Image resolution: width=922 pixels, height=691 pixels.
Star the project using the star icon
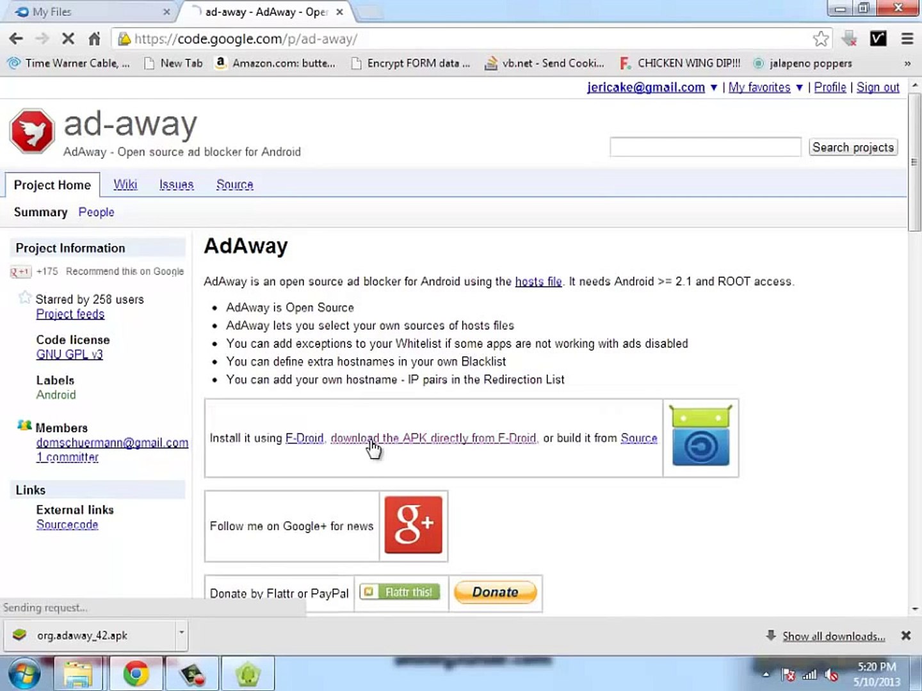(x=25, y=298)
